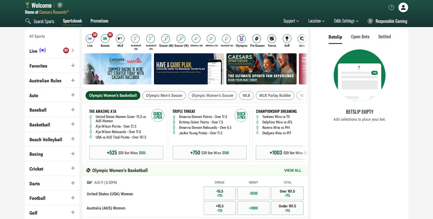433x219 pixels.
Task: Click the help question mark icon
Action: pos(391,7)
